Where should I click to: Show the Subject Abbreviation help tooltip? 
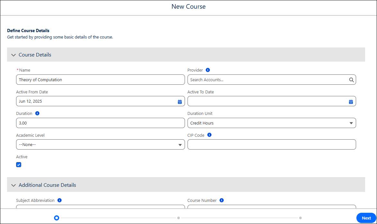[59, 200]
